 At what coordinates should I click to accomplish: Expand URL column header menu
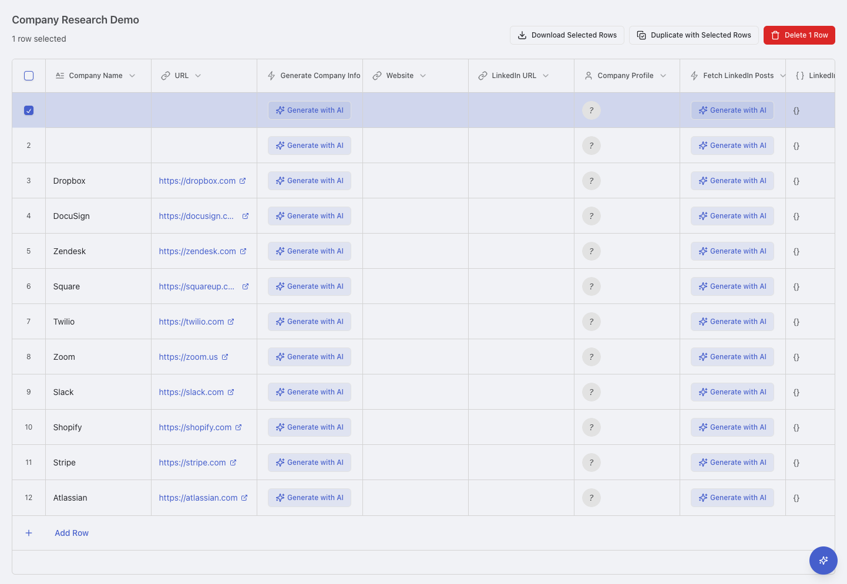pos(198,76)
